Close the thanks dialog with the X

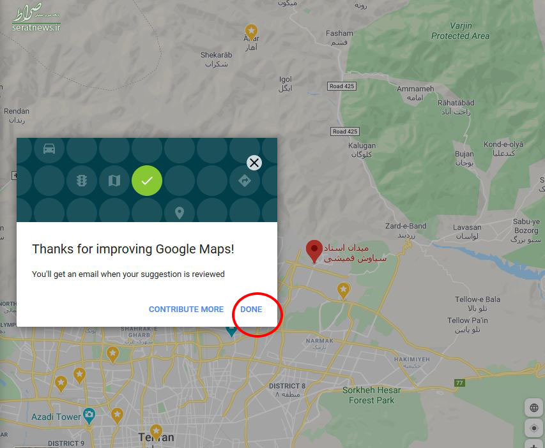[254, 163]
